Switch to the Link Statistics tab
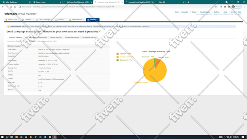The image size is (247, 139). point(42,37)
